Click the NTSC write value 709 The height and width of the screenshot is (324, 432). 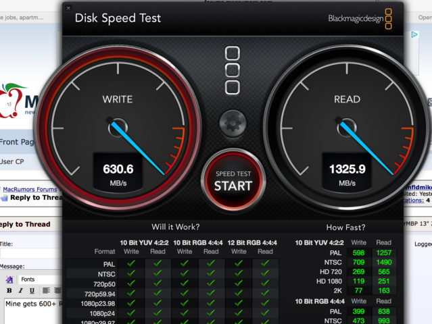pos(358,262)
